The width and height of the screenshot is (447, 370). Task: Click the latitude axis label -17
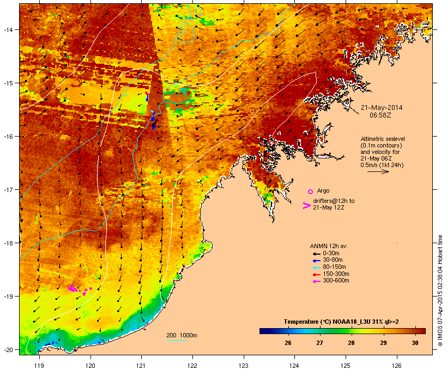click(x=8, y=189)
